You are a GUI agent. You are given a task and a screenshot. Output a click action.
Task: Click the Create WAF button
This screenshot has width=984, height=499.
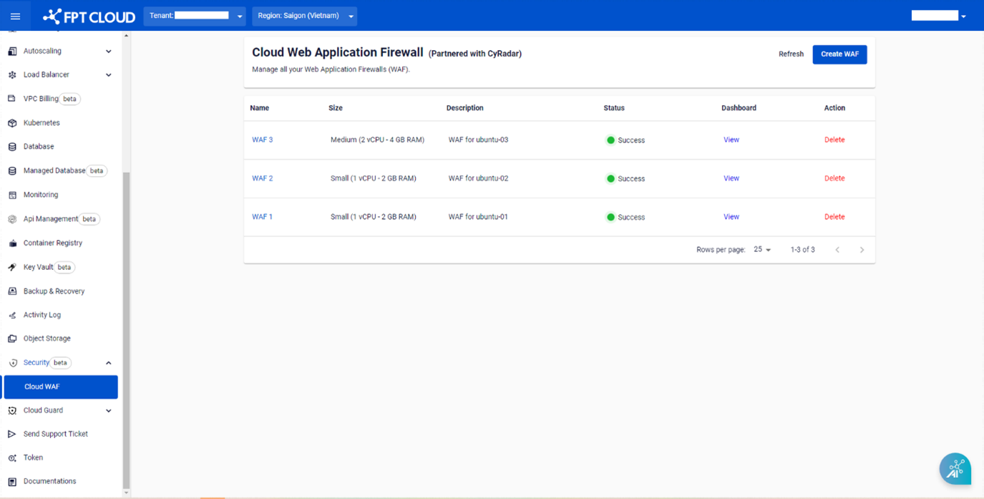point(839,54)
